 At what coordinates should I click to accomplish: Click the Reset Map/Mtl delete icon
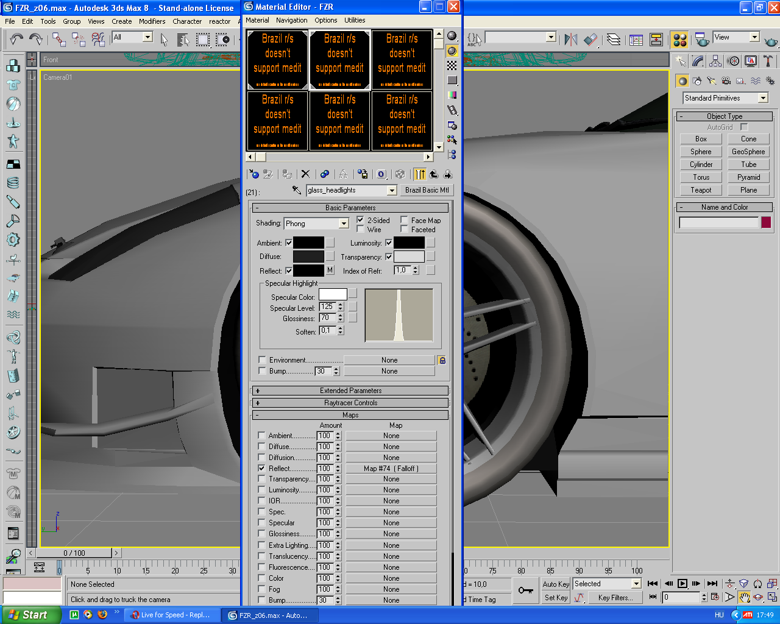306,174
